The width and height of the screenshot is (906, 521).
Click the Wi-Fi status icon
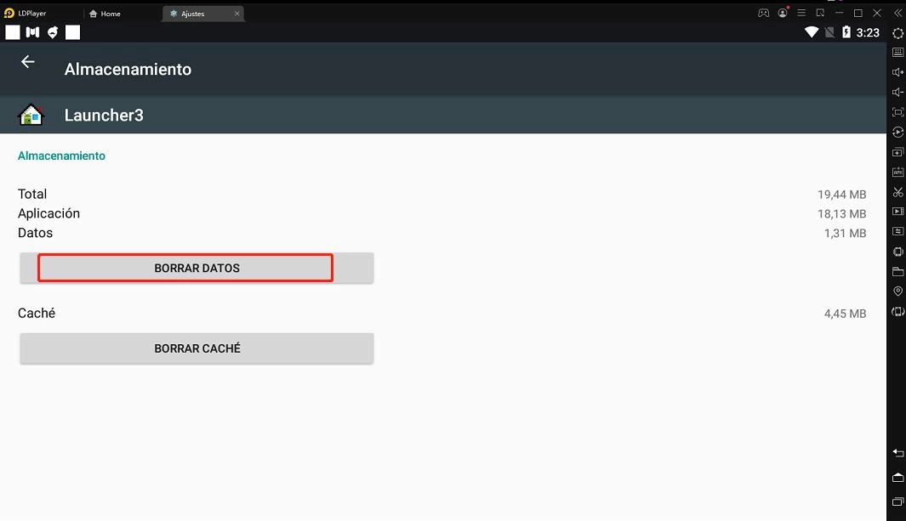coord(812,32)
